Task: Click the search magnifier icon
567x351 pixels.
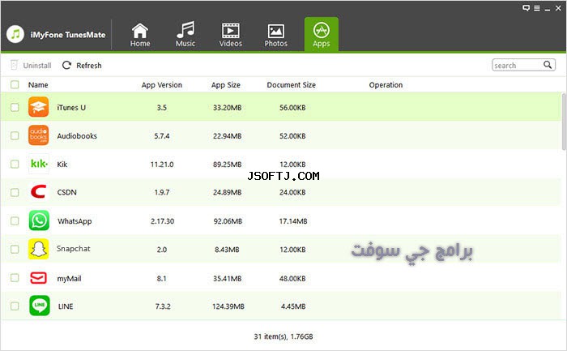Action: click(x=548, y=65)
